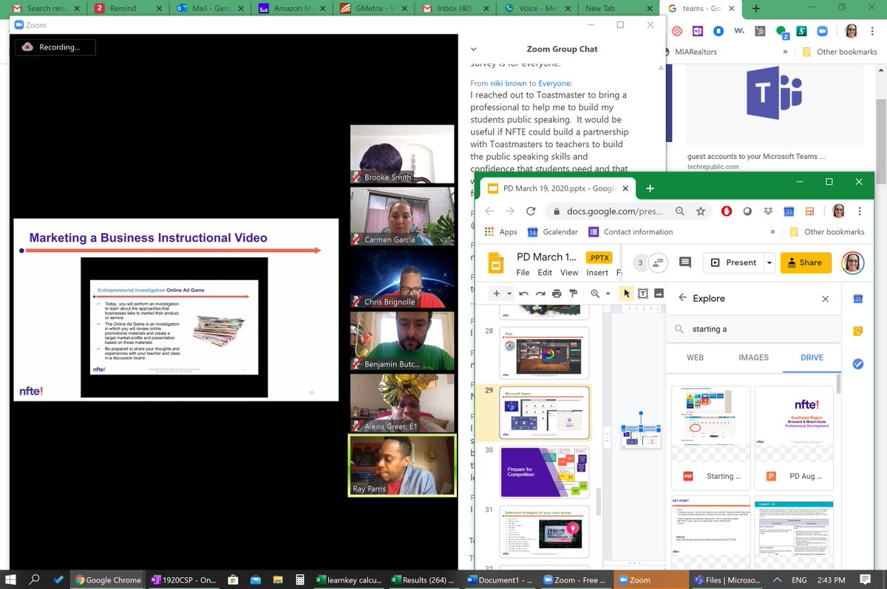Go back from the Explore panel
This screenshot has height=589, width=887.
682,299
